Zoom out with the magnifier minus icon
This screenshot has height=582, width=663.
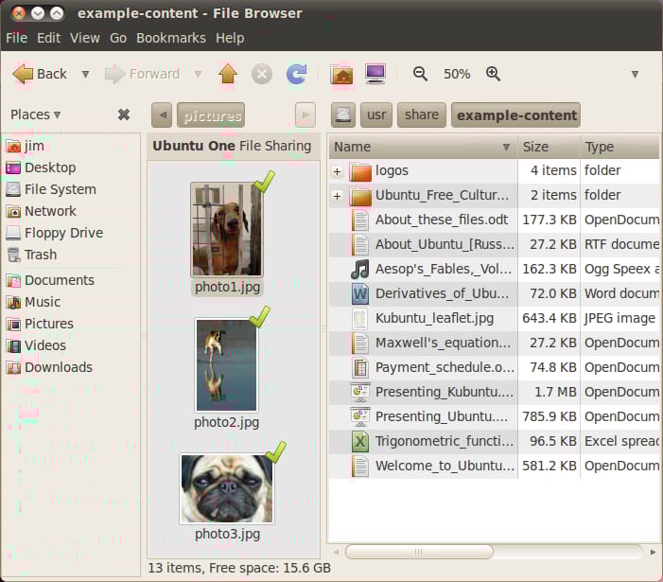421,74
